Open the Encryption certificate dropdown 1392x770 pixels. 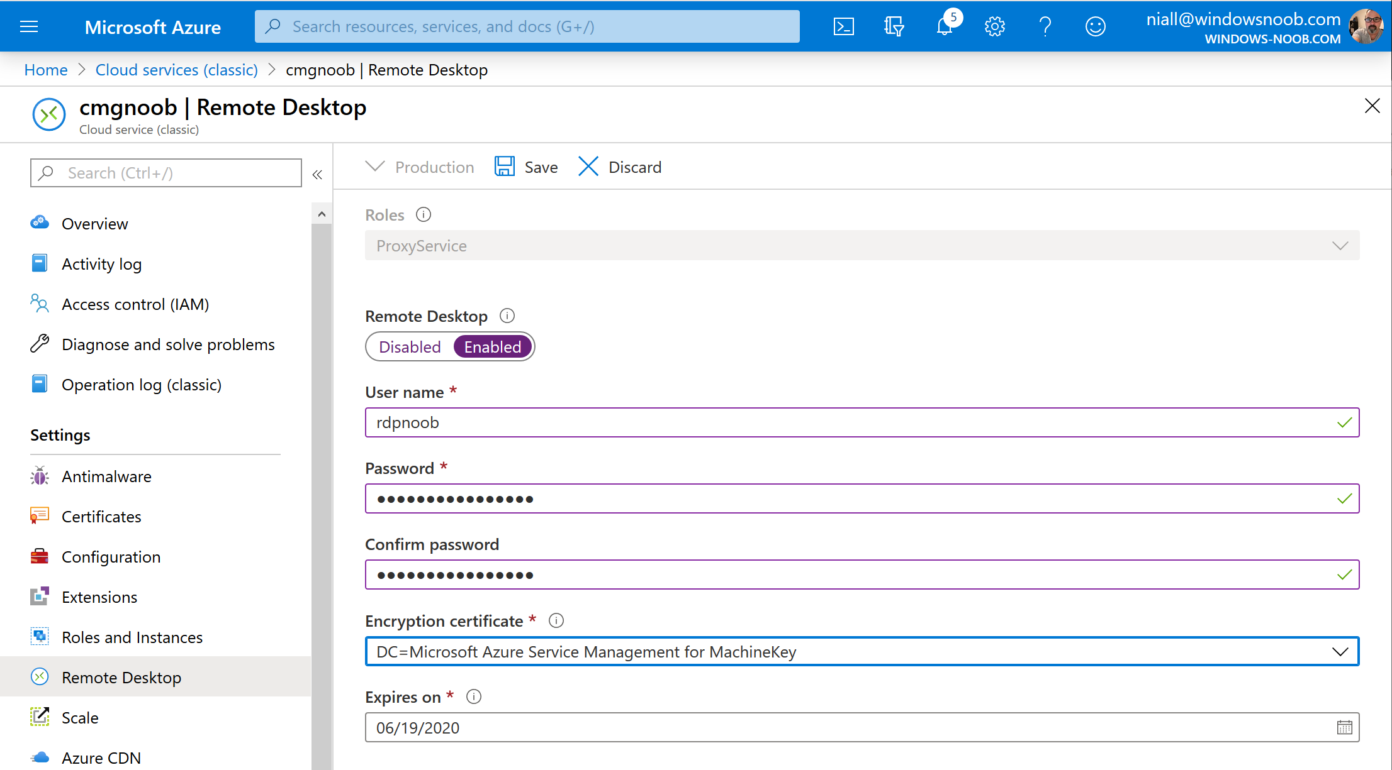pos(862,651)
